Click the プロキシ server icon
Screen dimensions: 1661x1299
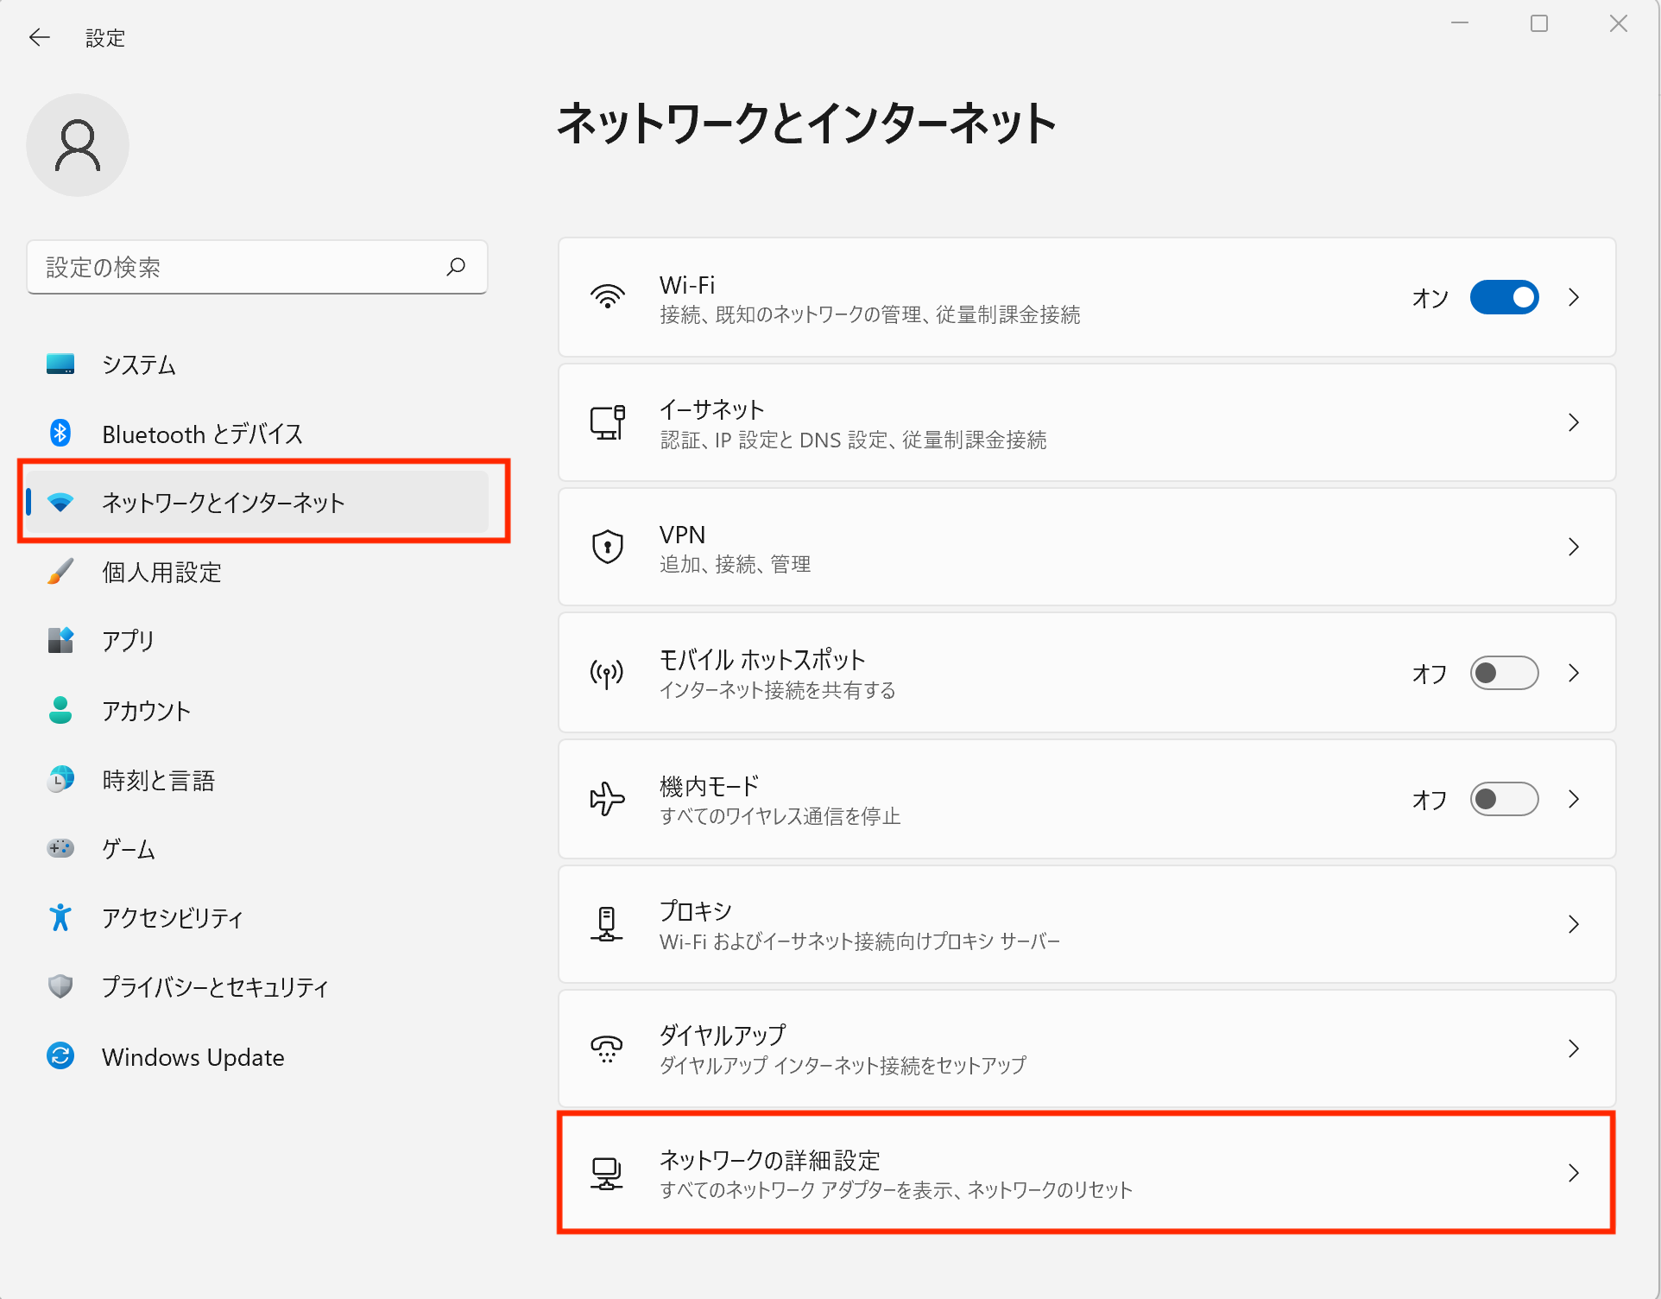pyautogui.click(x=607, y=923)
